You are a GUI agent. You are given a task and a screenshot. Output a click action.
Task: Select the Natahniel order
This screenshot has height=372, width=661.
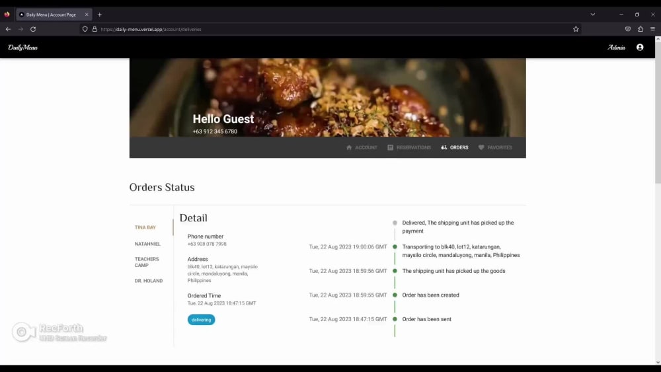coord(147,244)
